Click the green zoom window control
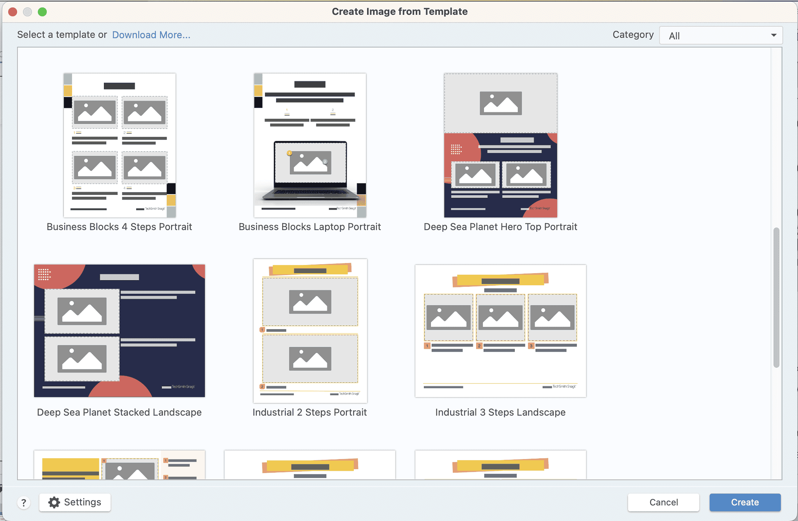 [x=43, y=12]
